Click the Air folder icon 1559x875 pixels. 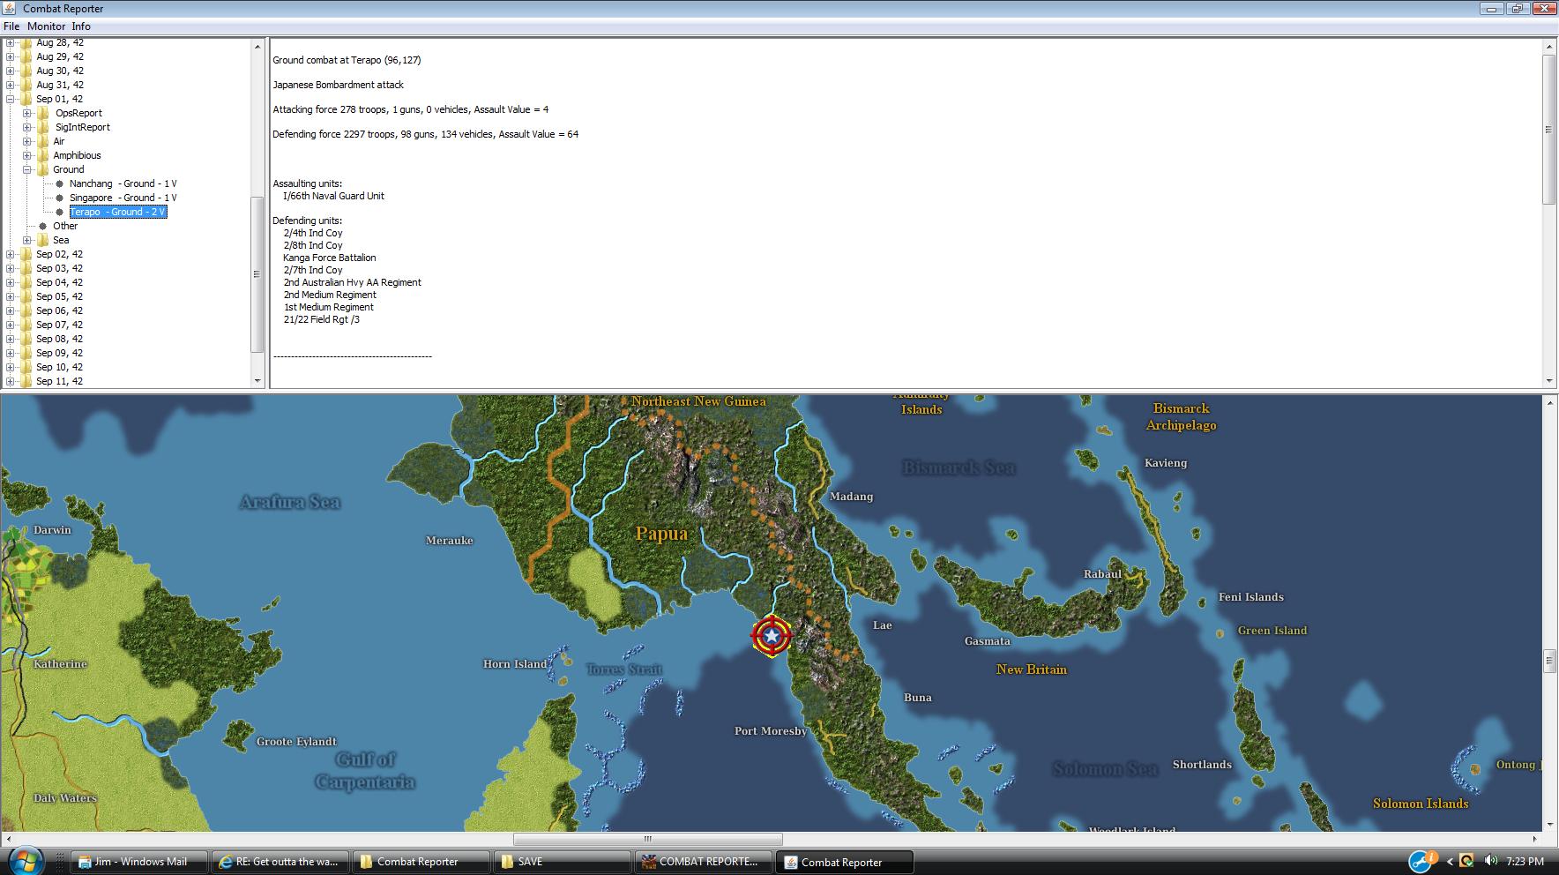[42, 141]
